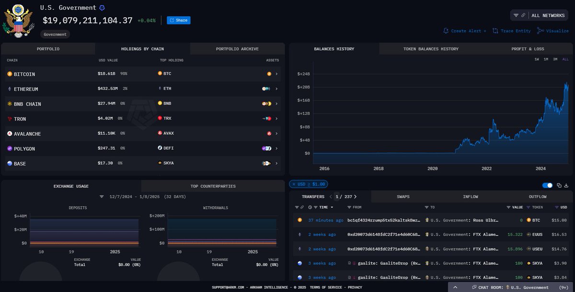The height and width of the screenshot is (292, 575).
Task: Open the Inflow tab
Action: point(471,197)
